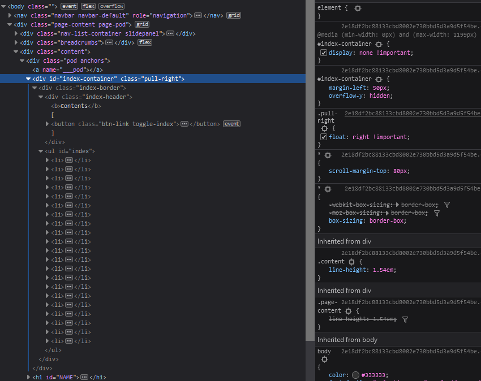Click ellipsis badge in toggle-index button row
This screenshot has height=381, width=481.
[184, 124]
